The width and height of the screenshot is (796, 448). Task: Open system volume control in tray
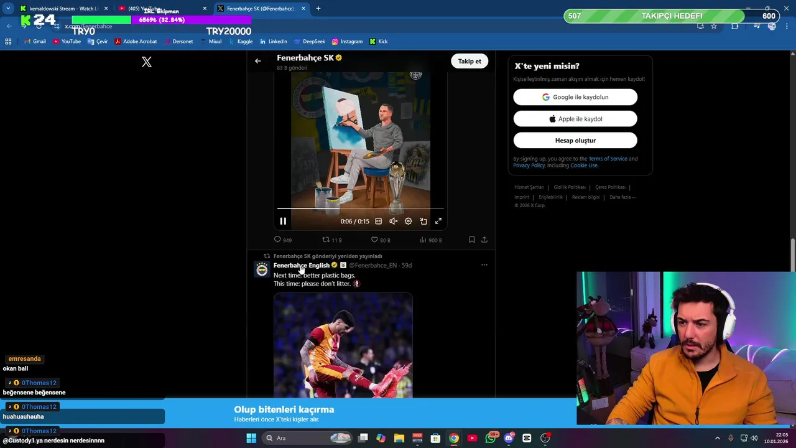click(755, 438)
